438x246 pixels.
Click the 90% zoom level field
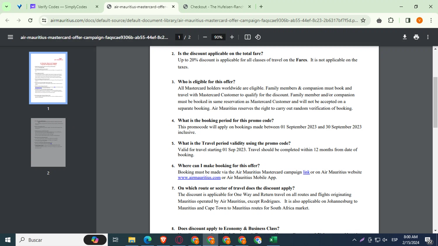pyautogui.click(x=218, y=37)
